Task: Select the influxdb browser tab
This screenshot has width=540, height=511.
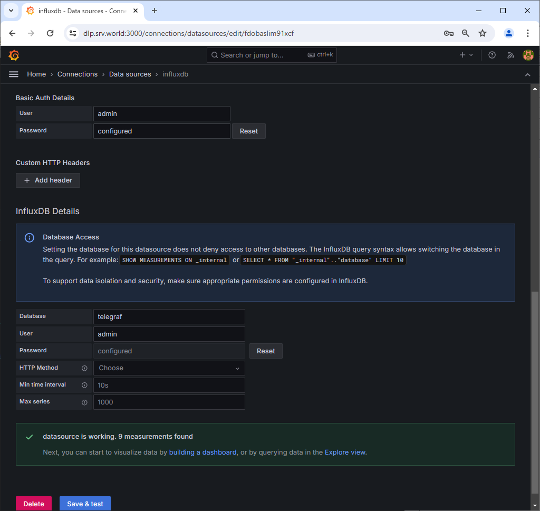Action: [83, 11]
